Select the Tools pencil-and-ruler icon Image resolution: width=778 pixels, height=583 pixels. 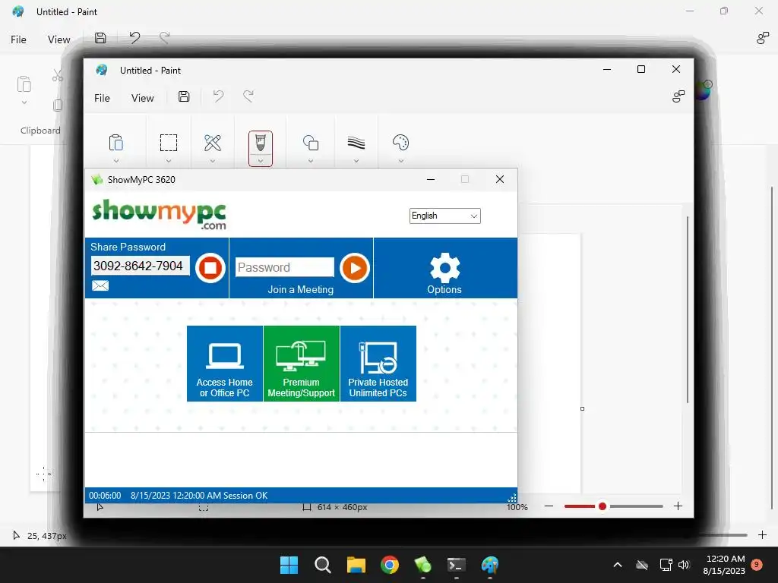click(x=213, y=143)
